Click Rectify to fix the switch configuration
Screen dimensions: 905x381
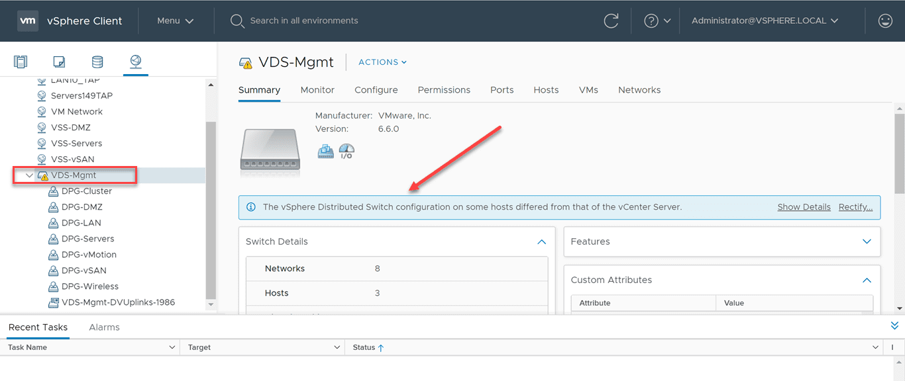point(855,206)
